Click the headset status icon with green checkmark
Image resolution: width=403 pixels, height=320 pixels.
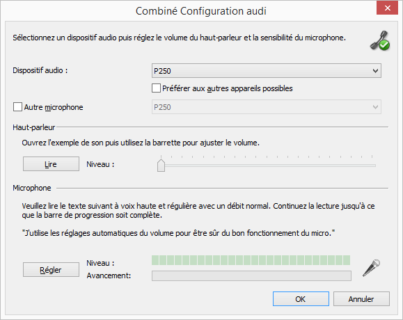380,41
